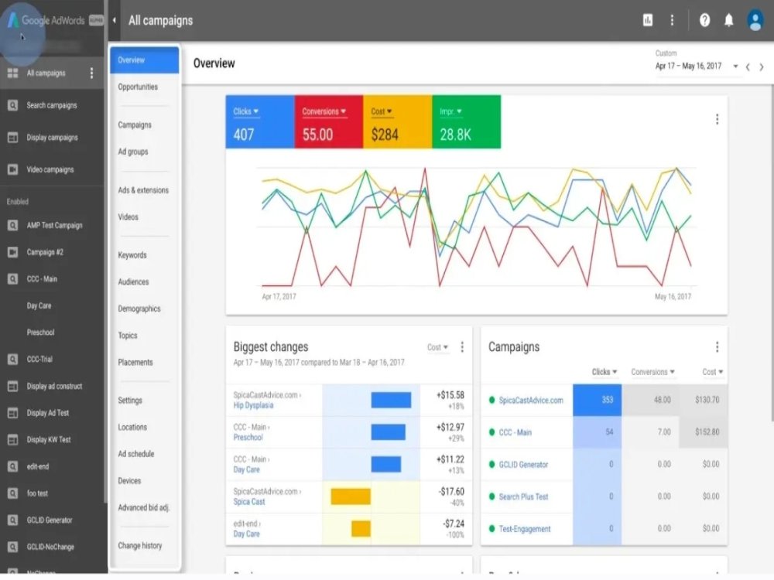Open overview chart card three-dot menu
Image resolution: width=774 pixels, height=580 pixels.
pyautogui.click(x=717, y=119)
